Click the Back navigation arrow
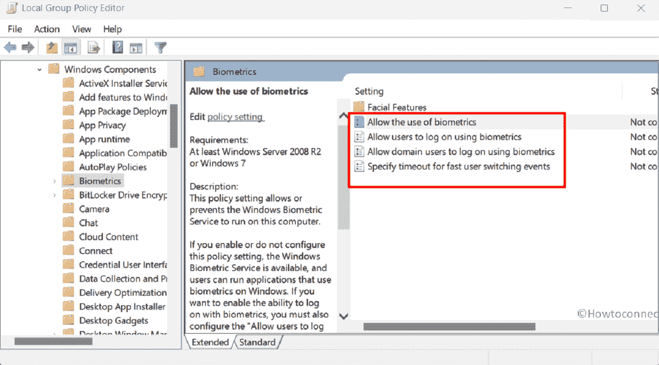The image size is (659, 365). [10, 47]
